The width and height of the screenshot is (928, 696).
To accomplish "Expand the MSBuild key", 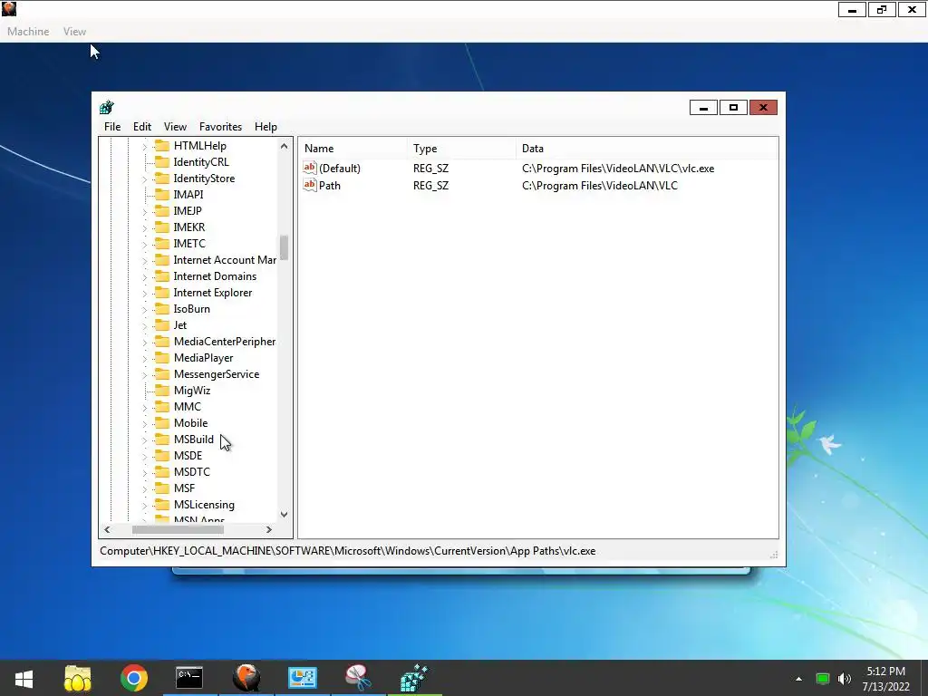I will pos(144,440).
